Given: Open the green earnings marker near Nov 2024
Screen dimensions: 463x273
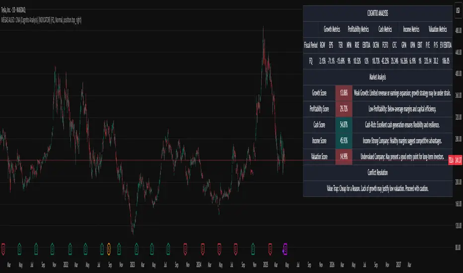Looking at the screenshot, I should point(253,249).
